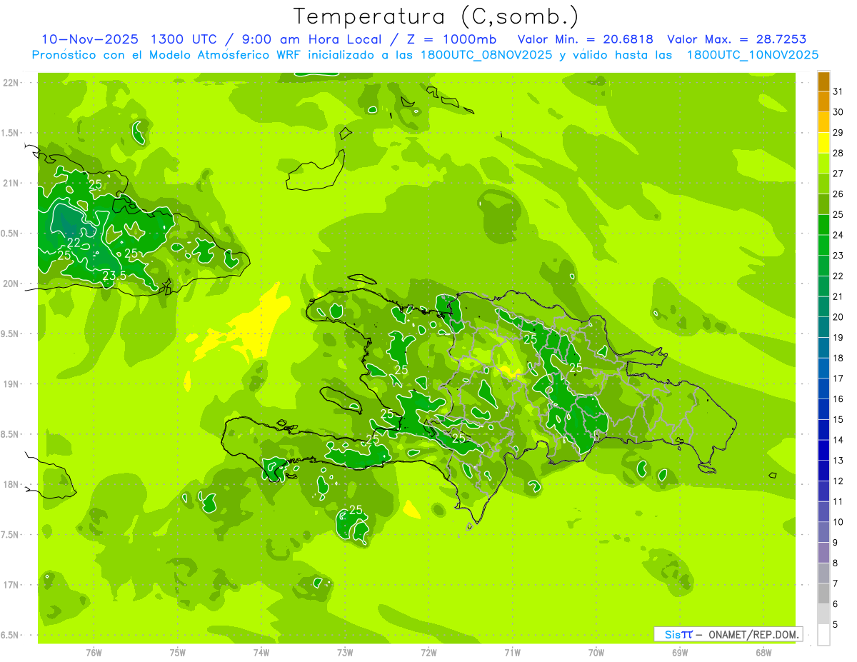Click the "22N" latitude axis label

click(x=10, y=83)
